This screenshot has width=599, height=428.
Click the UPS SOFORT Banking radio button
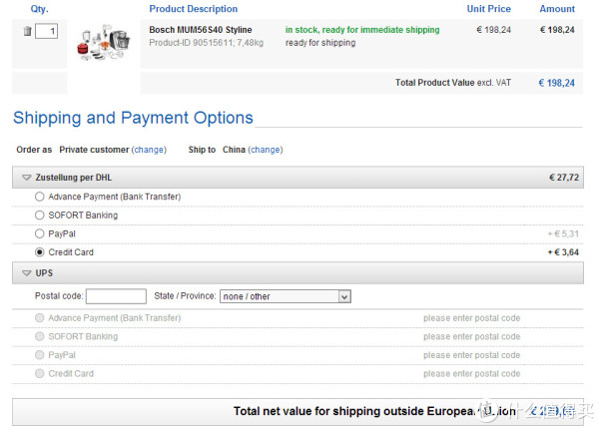(39, 336)
